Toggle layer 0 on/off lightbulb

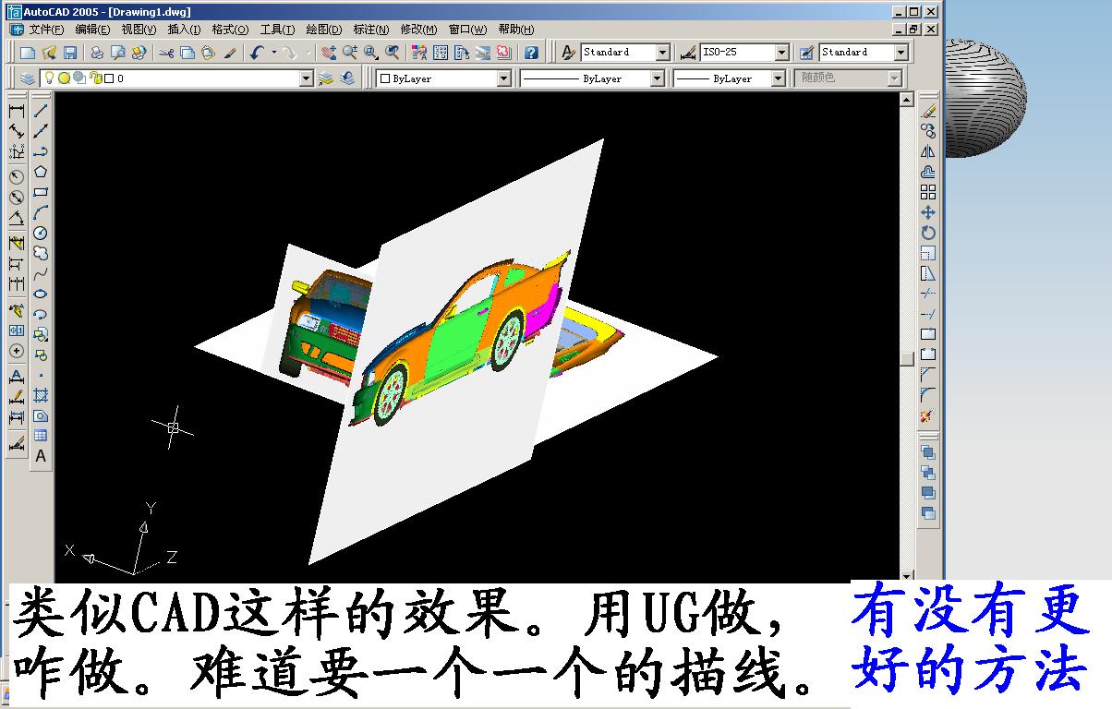pos(49,78)
